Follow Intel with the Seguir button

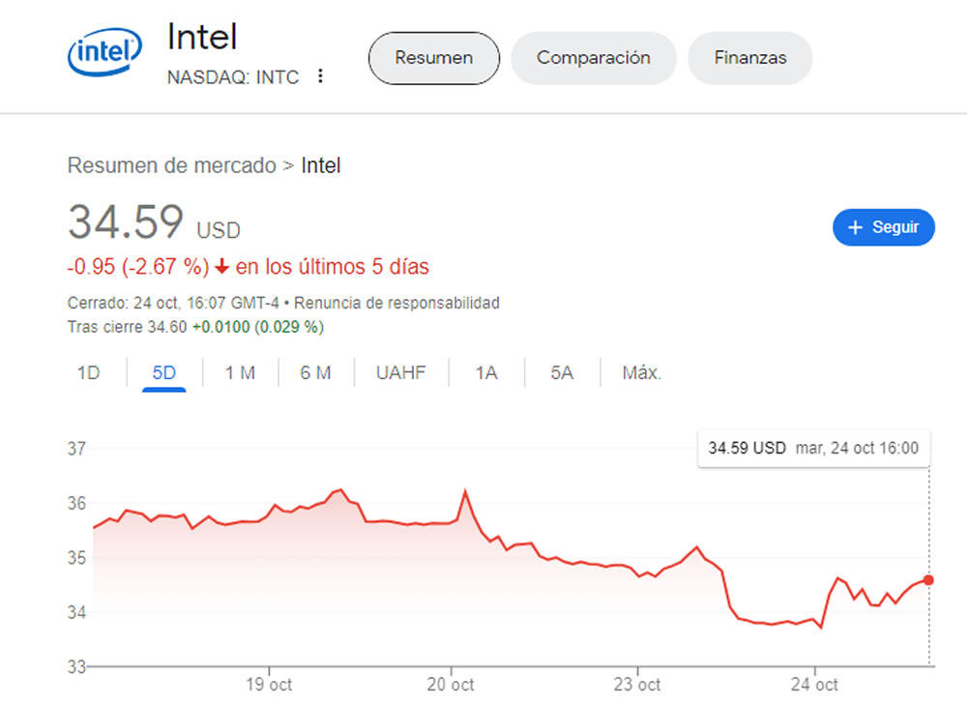884,227
